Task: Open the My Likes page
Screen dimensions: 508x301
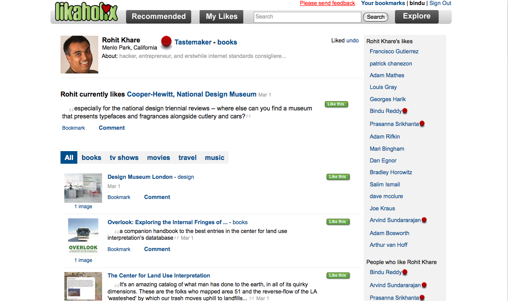Action: point(222,17)
